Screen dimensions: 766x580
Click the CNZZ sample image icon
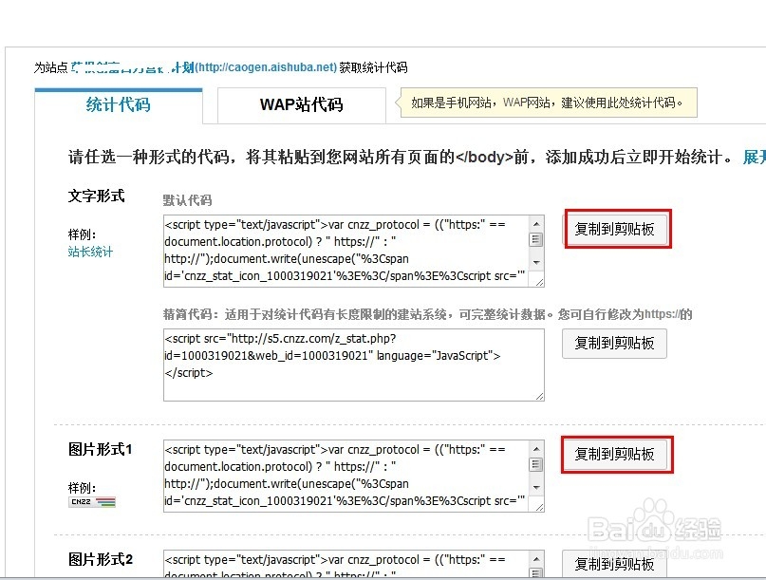pos(92,502)
